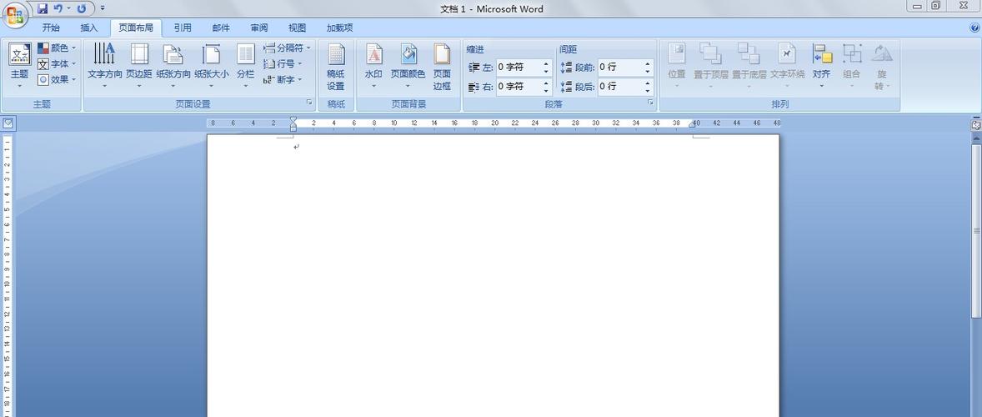
Task: Click the tab selector left of ruler
Action: (x=8, y=123)
